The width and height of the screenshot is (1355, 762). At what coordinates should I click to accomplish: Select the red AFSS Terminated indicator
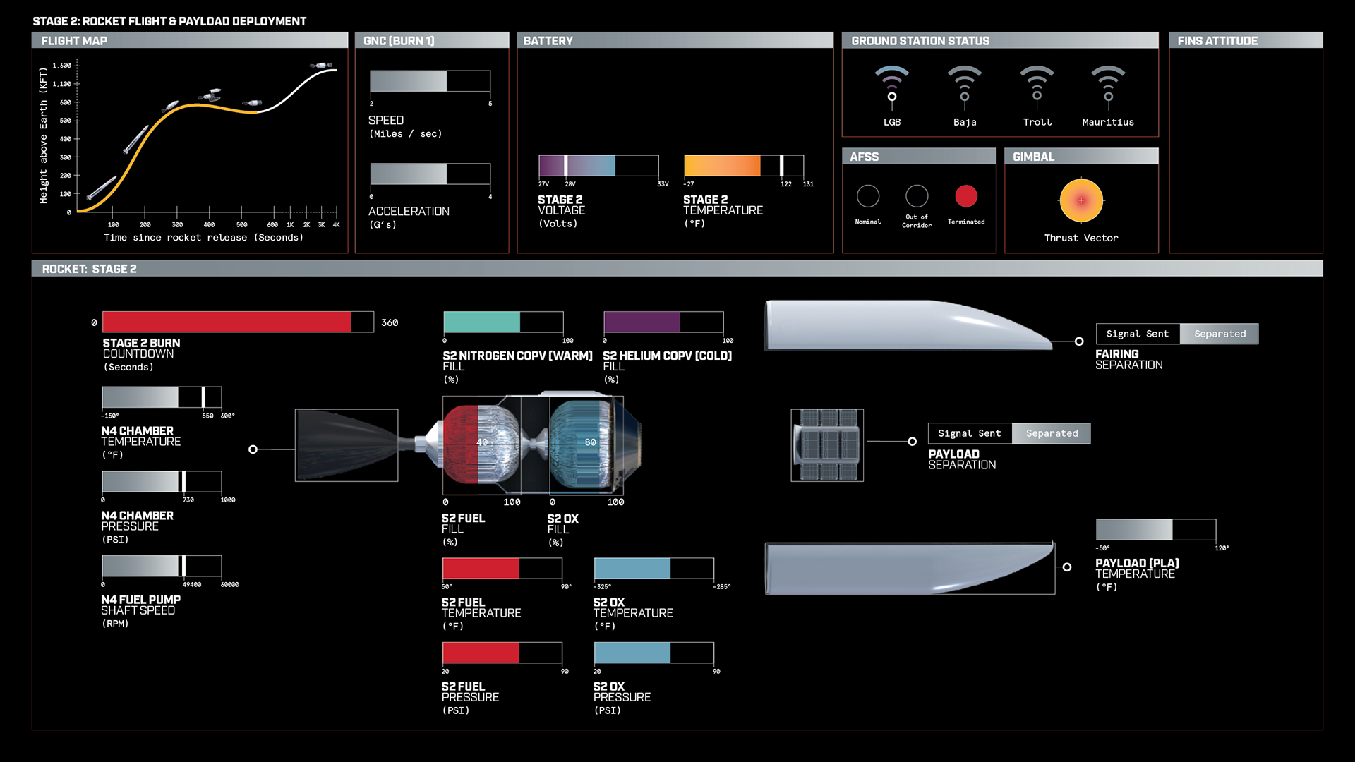coord(966,196)
